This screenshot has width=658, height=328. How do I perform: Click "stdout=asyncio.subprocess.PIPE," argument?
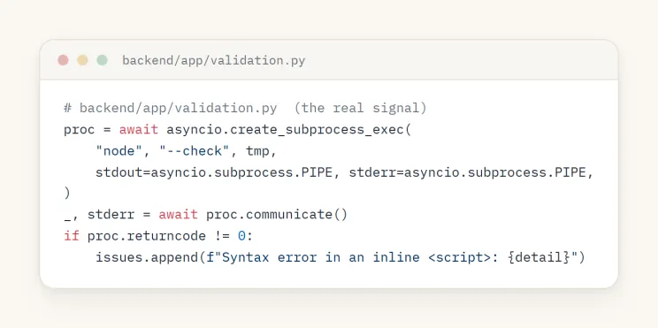(x=218, y=172)
